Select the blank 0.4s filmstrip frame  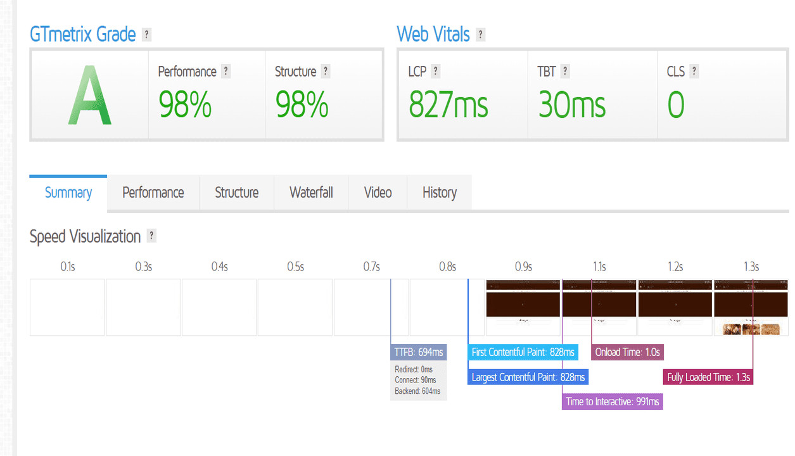219,307
